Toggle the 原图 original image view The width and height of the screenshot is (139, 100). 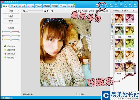tap(91, 11)
